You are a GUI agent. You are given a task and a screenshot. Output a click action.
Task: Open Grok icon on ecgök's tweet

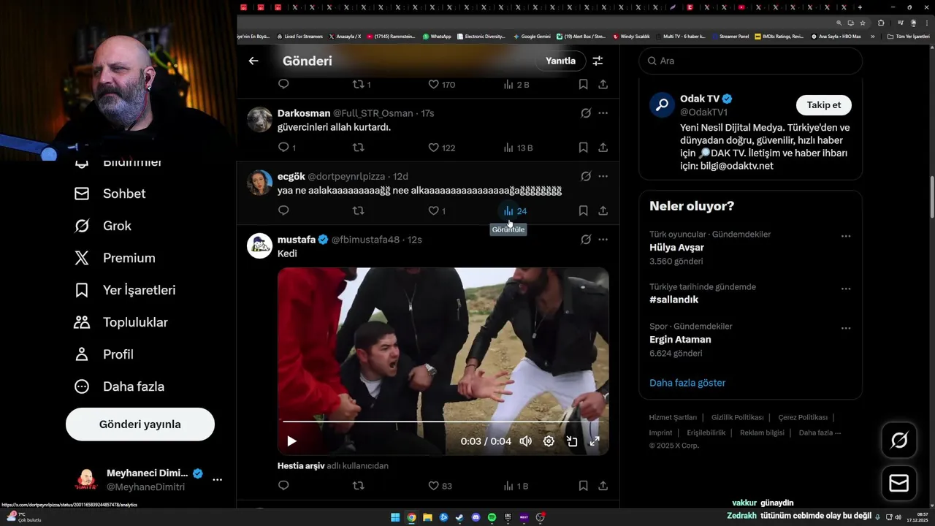[586, 176]
